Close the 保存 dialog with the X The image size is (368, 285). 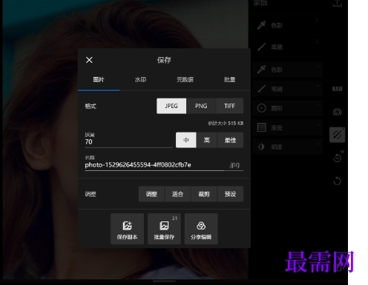[x=89, y=60]
